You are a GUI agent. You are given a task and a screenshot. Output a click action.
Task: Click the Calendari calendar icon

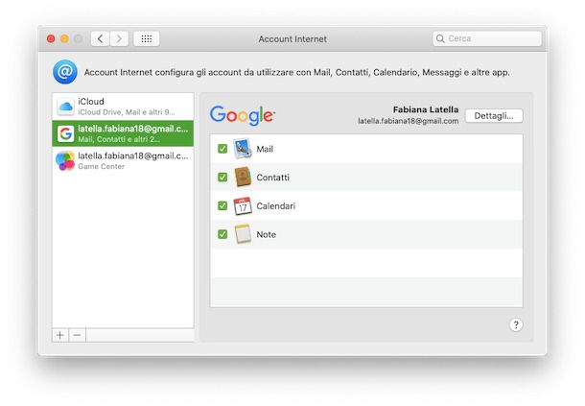coord(243,205)
